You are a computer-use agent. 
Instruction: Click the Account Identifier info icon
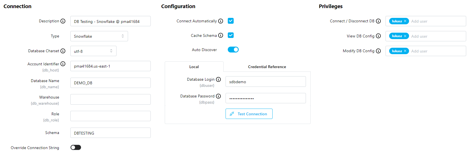coord(63,64)
